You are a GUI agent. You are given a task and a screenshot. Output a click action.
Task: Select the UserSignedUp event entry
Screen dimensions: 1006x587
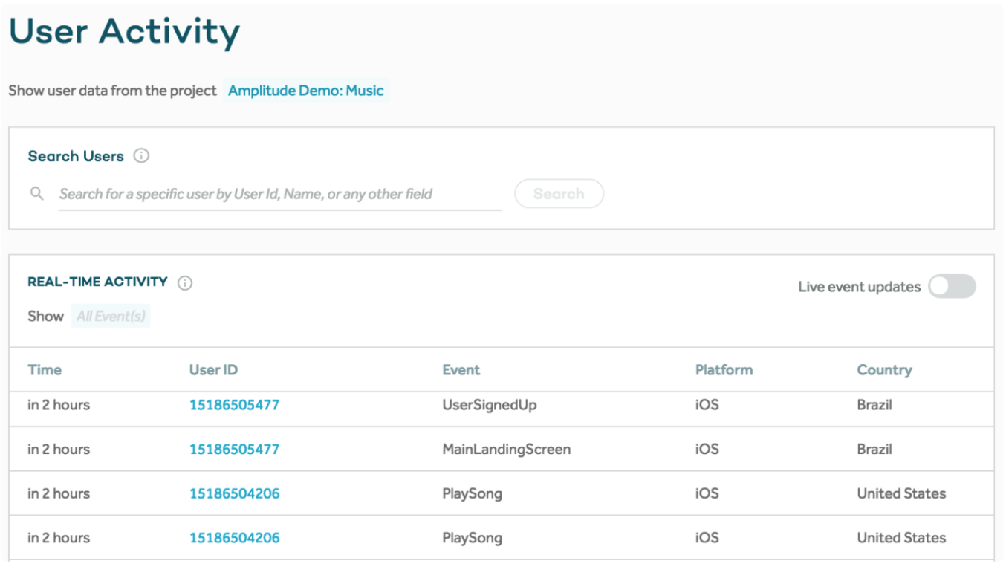(489, 406)
